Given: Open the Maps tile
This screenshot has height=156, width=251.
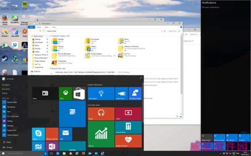Looking at the screenshot, I should 38,146.
